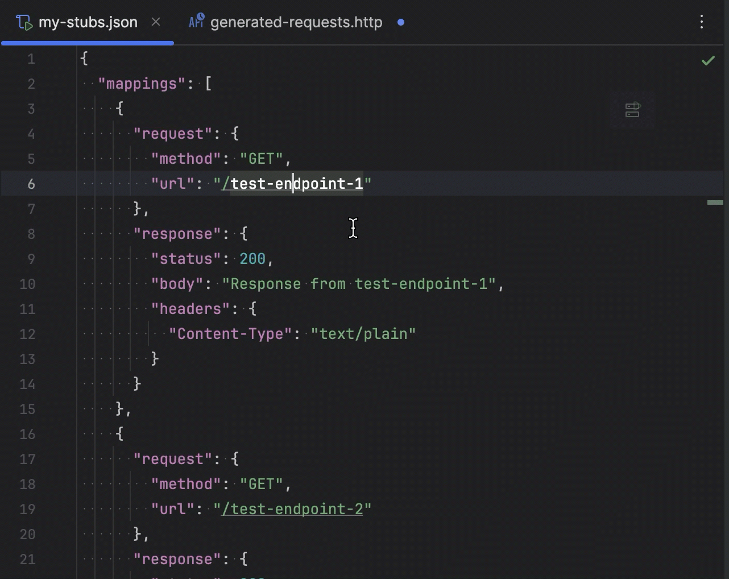Viewport: 729px width, 579px height.
Task: Click line number 14 in the gutter
Action: pos(27,384)
